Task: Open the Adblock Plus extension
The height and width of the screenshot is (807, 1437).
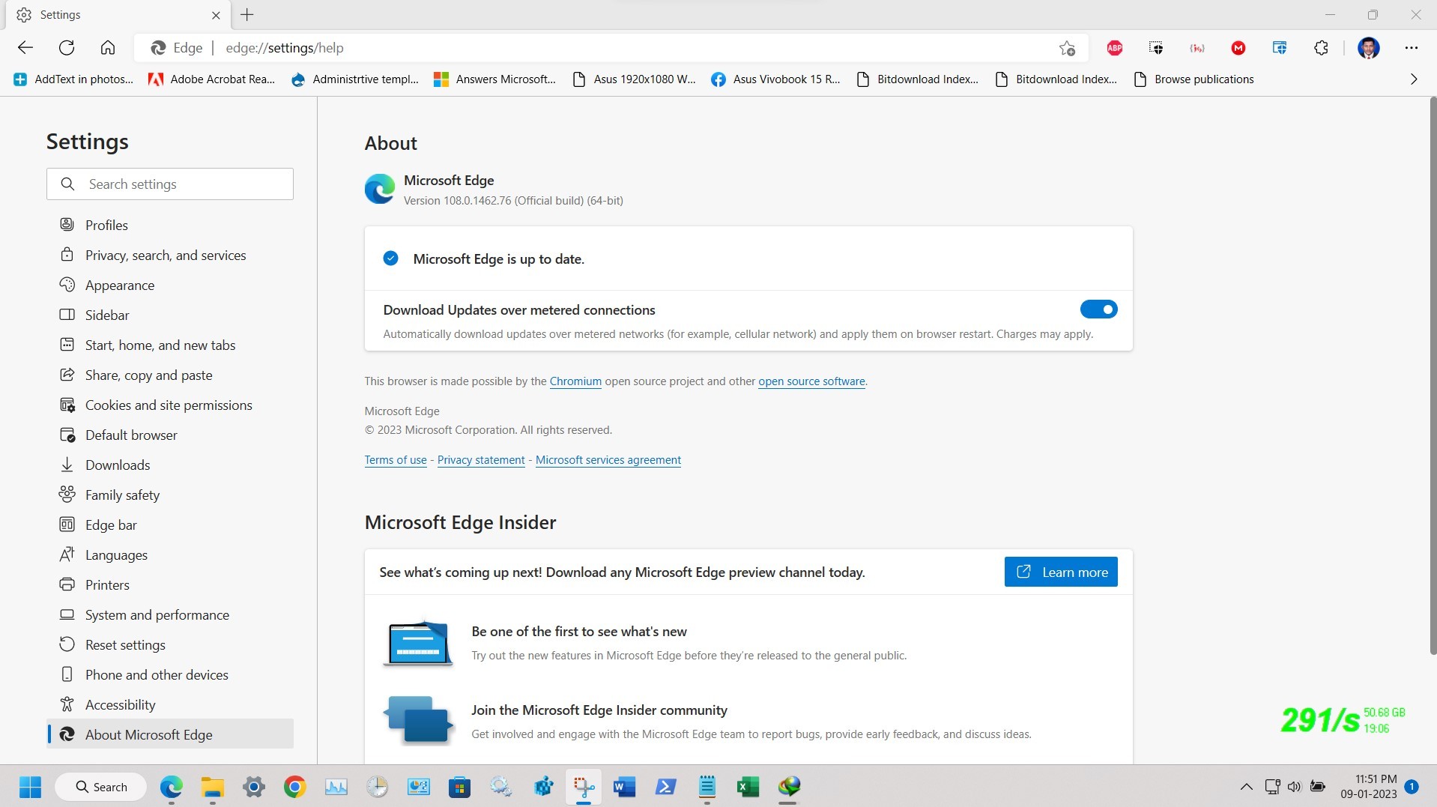Action: pyautogui.click(x=1115, y=48)
